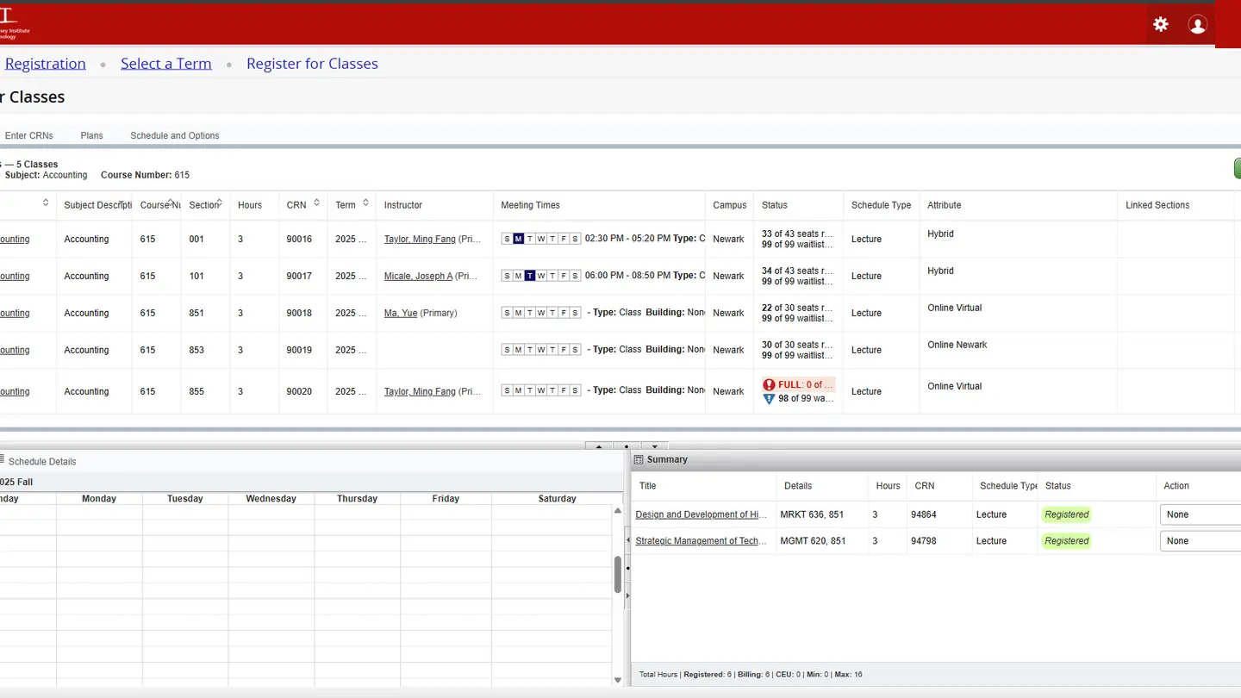1241x698 pixels.
Task: Sort by the Section column arrows
Action: 220,203
